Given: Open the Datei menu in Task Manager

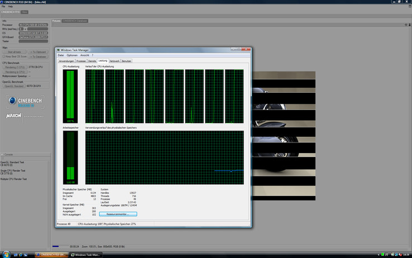Looking at the screenshot, I should click(x=61, y=55).
